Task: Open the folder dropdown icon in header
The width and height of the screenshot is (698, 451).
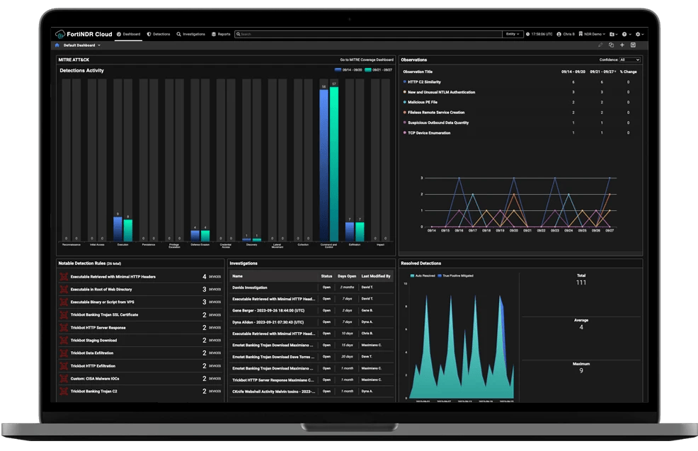Action: tap(614, 34)
